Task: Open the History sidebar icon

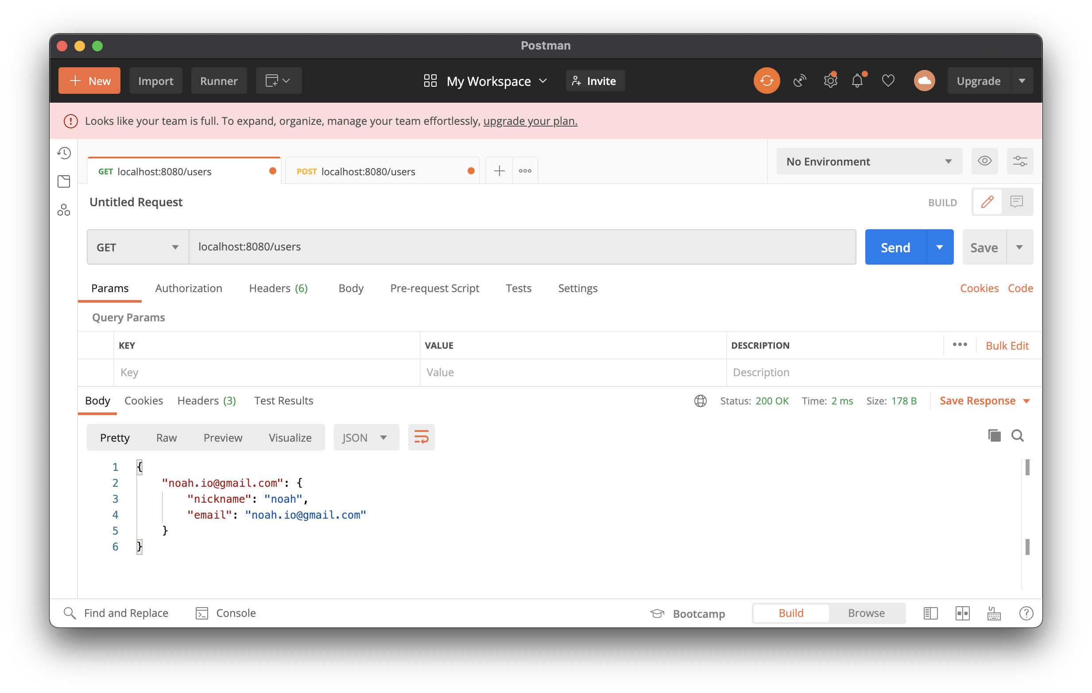Action: click(x=64, y=153)
